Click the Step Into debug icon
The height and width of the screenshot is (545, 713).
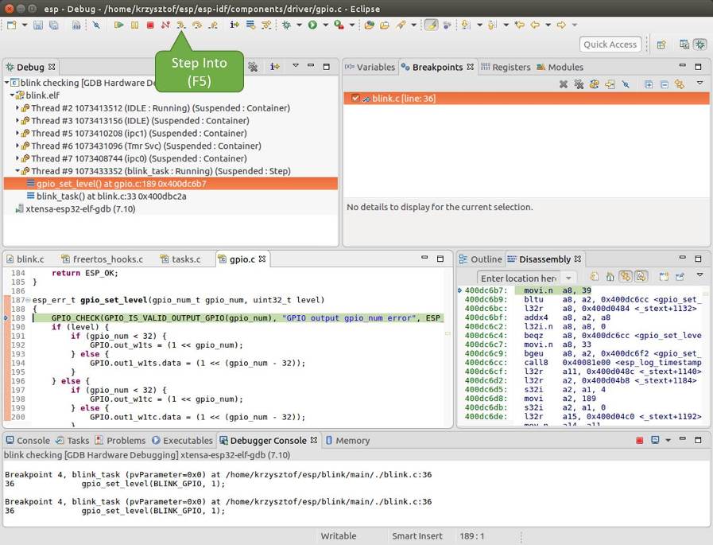click(x=181, y=25)
